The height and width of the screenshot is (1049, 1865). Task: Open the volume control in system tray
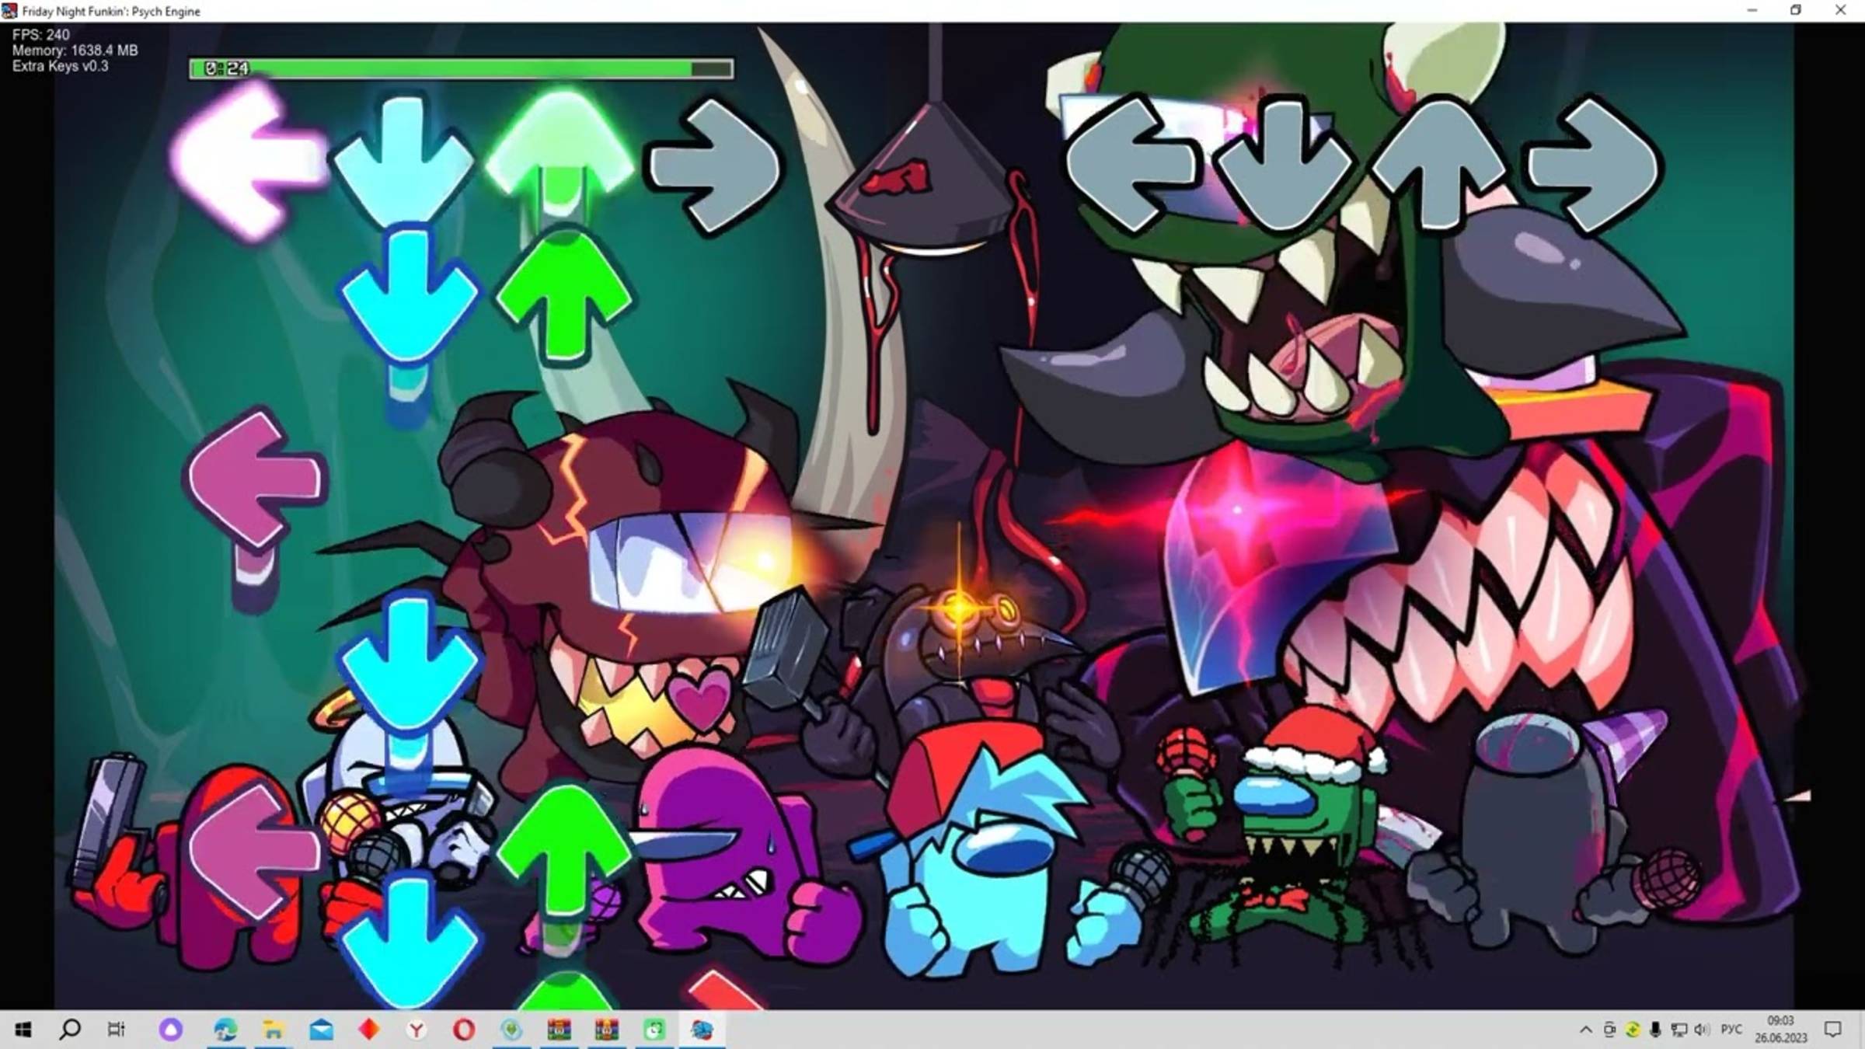tap(1702, 1030)
